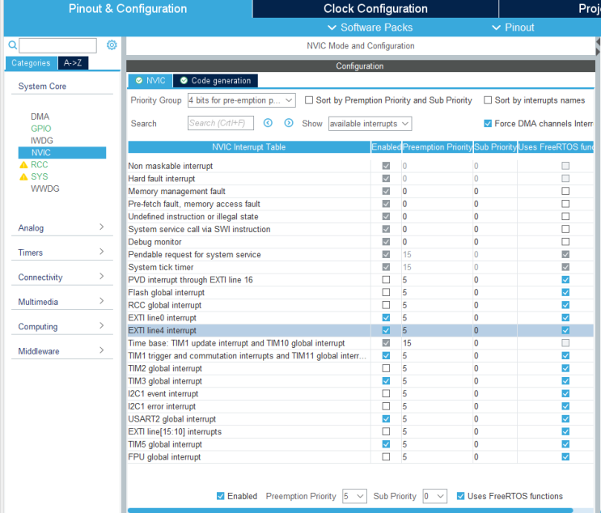Select WWDG in System Core list

(45, 189)
